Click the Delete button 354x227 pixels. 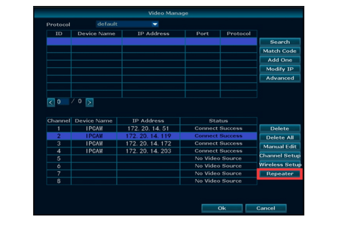pos(280,128)
